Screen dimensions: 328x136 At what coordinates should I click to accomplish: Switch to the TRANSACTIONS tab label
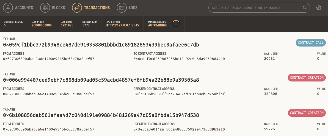pyautogui.click(x=97, y=8)
